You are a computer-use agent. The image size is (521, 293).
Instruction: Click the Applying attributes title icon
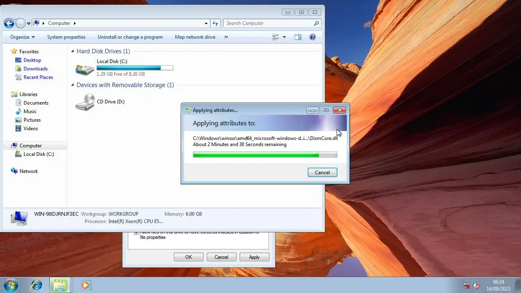coord(188,110)
